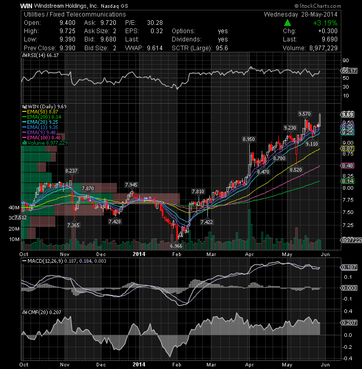Click the MACD histogram axis label '0.003'
Viewport: 362px width, 369px height.
tap(349, 288)
